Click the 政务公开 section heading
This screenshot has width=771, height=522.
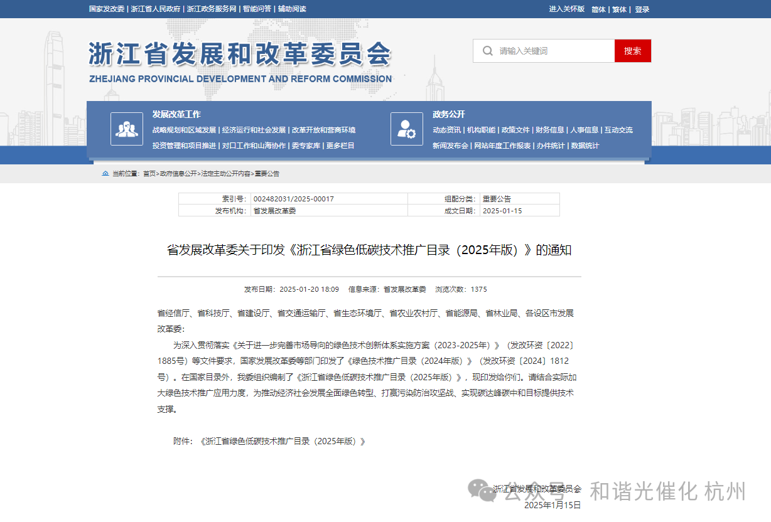tap(449, 114)
